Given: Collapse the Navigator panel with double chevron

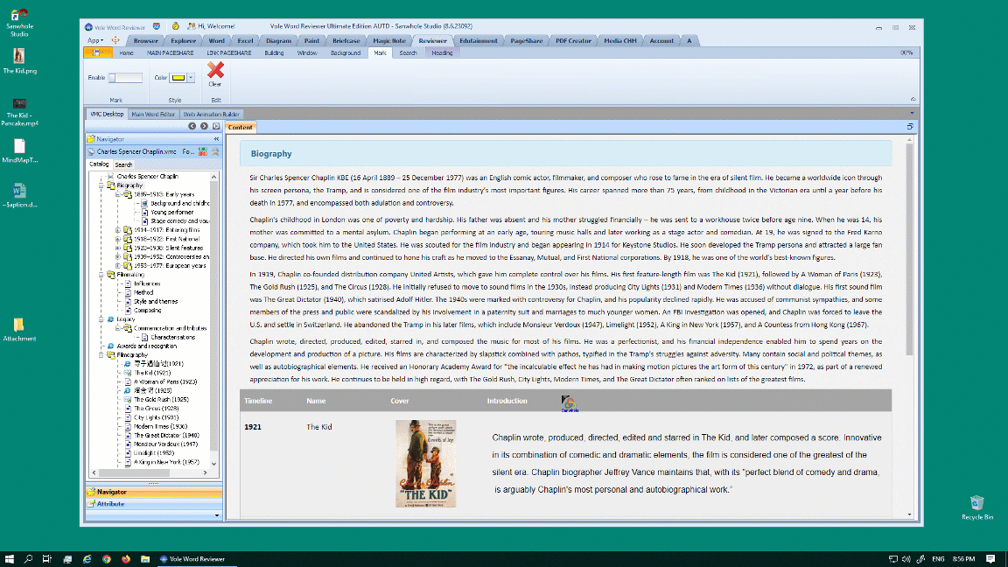Looking at the screenshot, I should tap(216, 139).
